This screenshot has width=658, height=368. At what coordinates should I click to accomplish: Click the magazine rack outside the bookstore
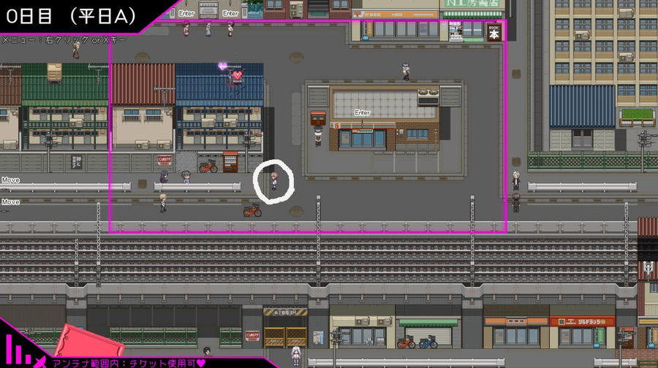coord(455,31)
